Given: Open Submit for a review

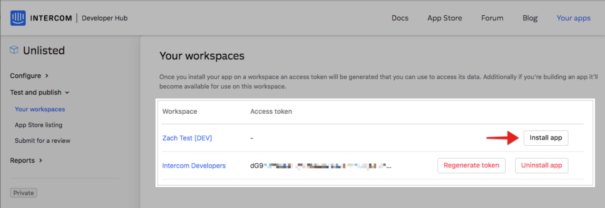Looking at the screenshot, I should [x=42, y=140].
